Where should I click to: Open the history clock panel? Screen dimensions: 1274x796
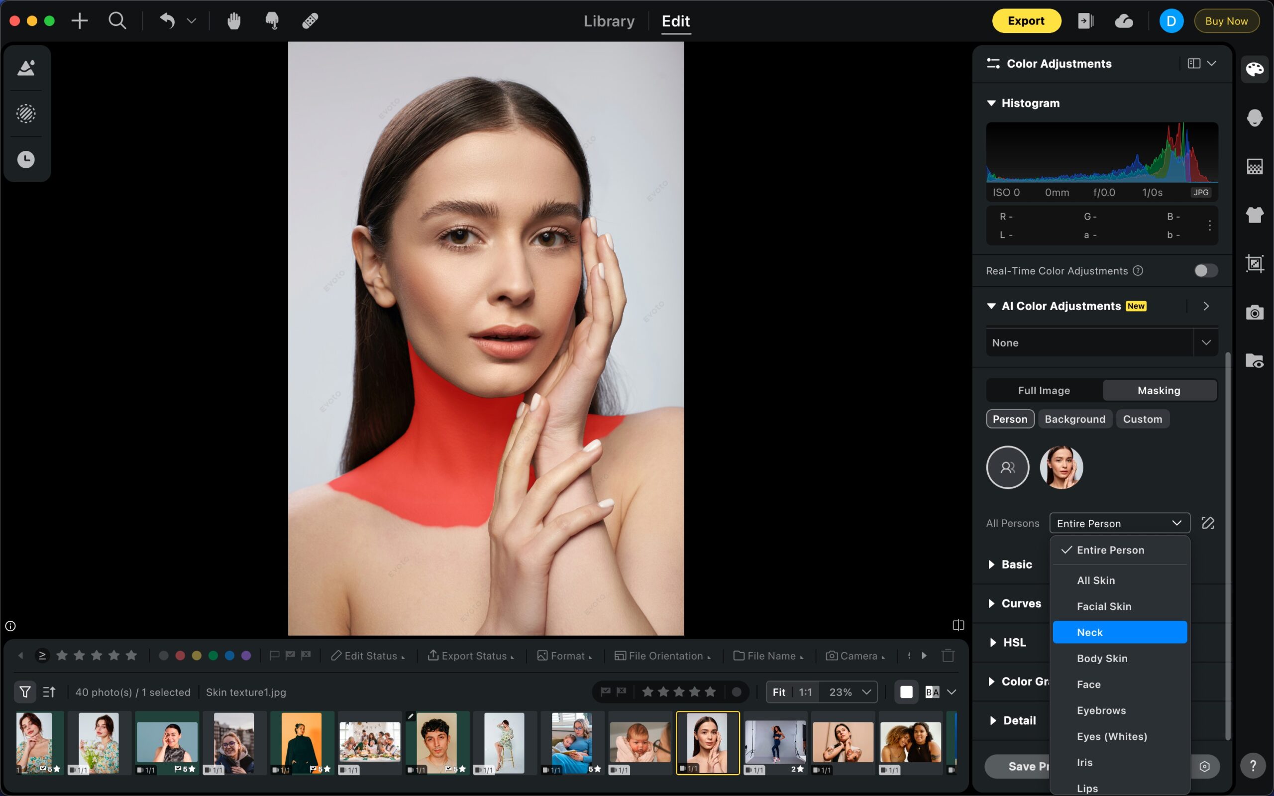26,159
